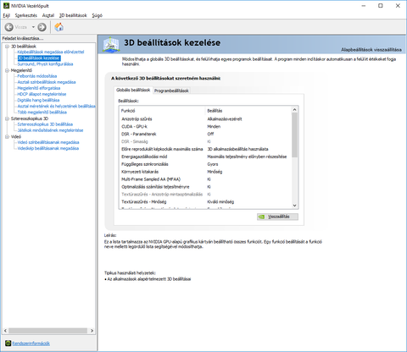The image size is (407, 352).
Task: Click the Beállítás column header
Action: [x=248, y=111]
